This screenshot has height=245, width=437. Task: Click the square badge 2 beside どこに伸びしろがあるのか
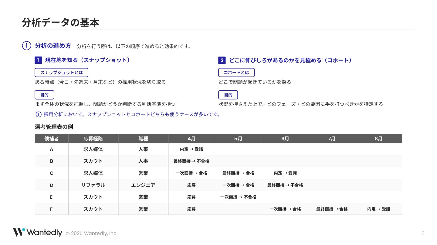222,60
